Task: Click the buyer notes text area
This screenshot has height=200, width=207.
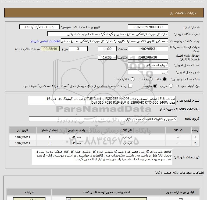Action: [102, 157]
